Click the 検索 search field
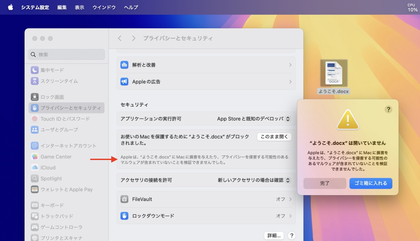 [66, 54]
